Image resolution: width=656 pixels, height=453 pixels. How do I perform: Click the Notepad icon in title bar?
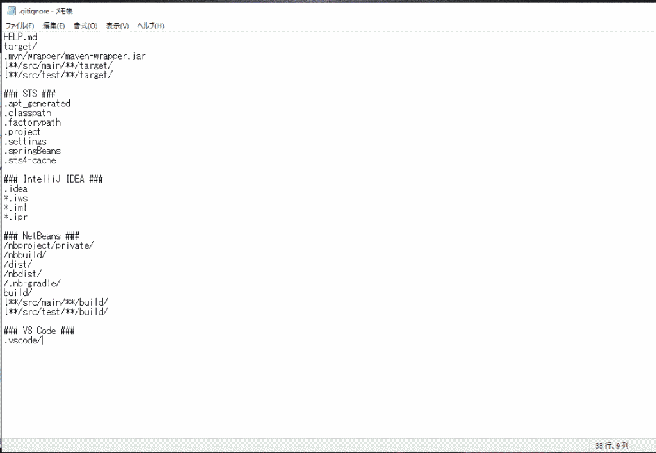[x=11, y=11]
